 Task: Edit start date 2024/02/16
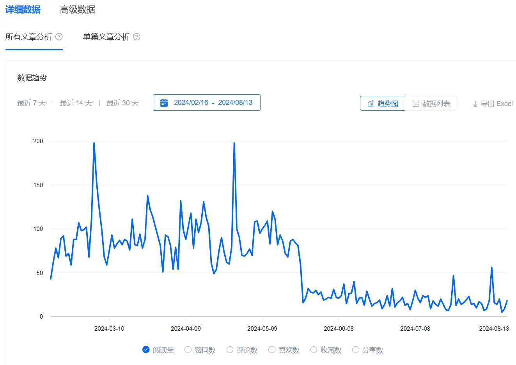tap(191, 103)
